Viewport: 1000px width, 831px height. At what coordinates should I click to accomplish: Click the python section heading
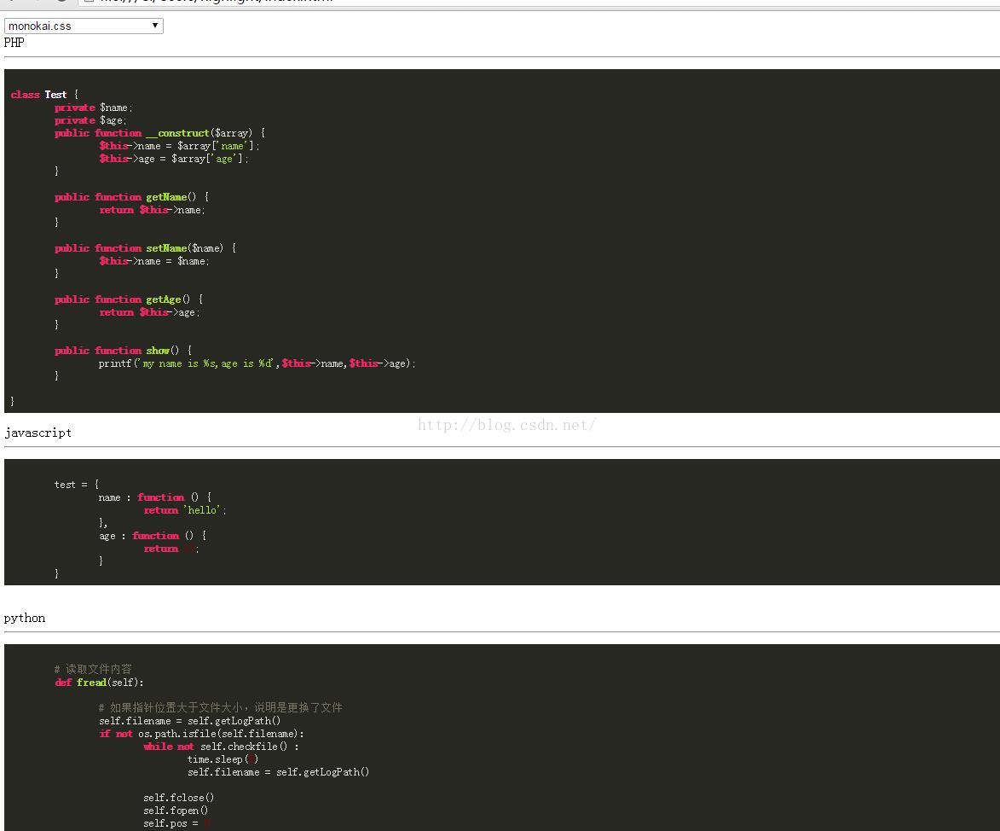tap(25, 618)
